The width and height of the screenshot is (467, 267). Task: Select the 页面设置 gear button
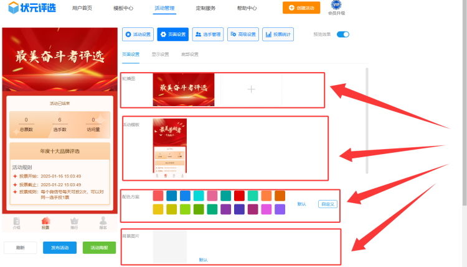pos(172,34)
